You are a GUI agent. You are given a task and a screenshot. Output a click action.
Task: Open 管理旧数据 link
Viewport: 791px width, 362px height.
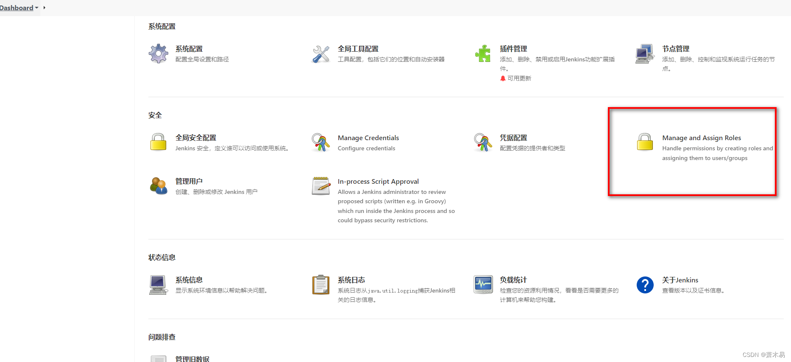click(192, 359)
